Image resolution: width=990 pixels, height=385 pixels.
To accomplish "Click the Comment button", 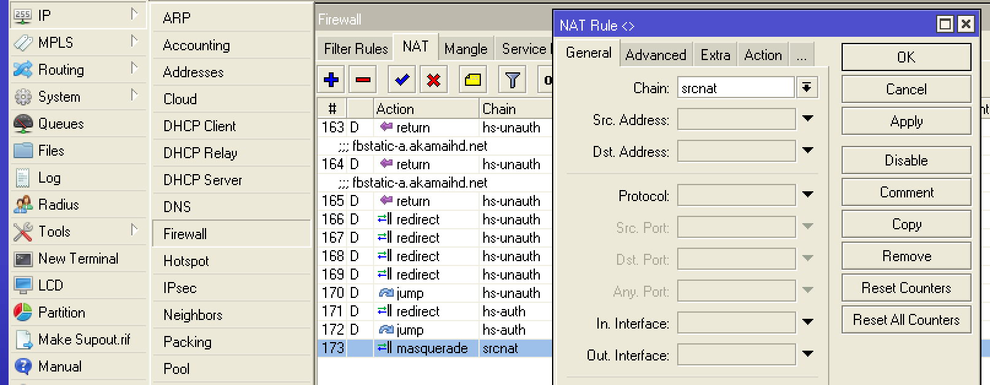I will pos(906,192).
